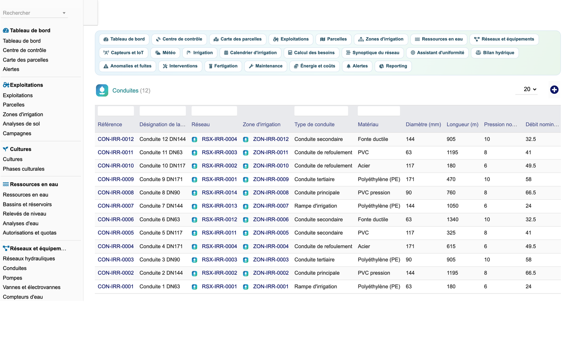Click the Réseau filter field
Image resolution: width=573 pixels, height=355 pixels.
click(214, 111)
